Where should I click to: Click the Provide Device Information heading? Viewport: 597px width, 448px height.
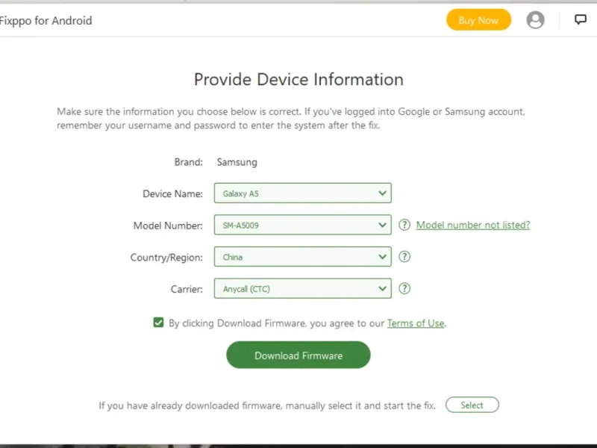(x=298, y=80)
